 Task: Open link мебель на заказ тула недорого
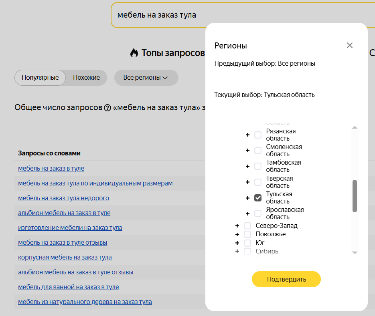pyautogui.click(x=64, y=198)
